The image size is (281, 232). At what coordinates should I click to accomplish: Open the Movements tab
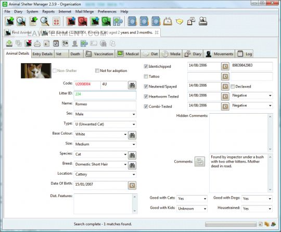click(x=219, y=54)
